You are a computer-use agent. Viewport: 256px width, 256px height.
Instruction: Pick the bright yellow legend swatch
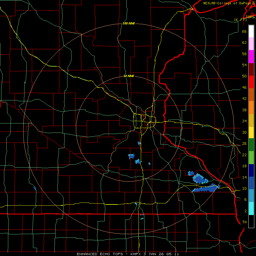click(251, 133)
